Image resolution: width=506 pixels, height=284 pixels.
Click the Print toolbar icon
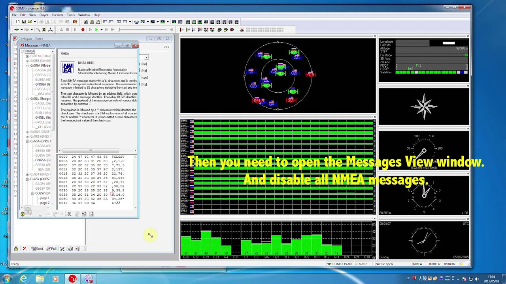[x=42, y=22]
